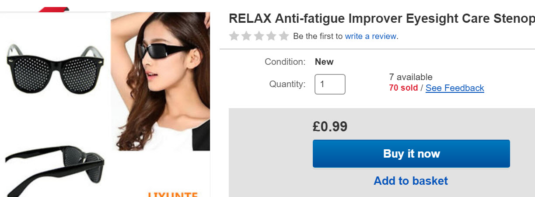This screenshot has height=197, width=535.
Task: Click the 'New' condition value
Action: click(x=324, y=62)
